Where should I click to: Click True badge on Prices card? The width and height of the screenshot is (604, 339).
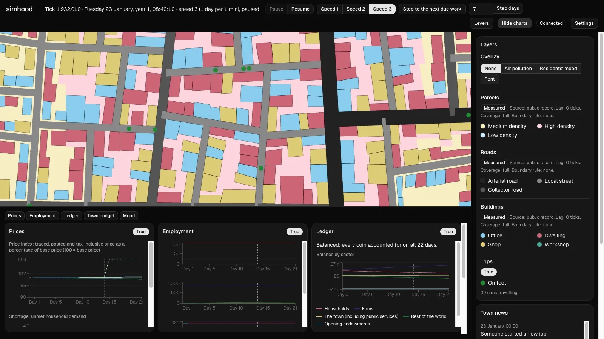coord(141,232)
